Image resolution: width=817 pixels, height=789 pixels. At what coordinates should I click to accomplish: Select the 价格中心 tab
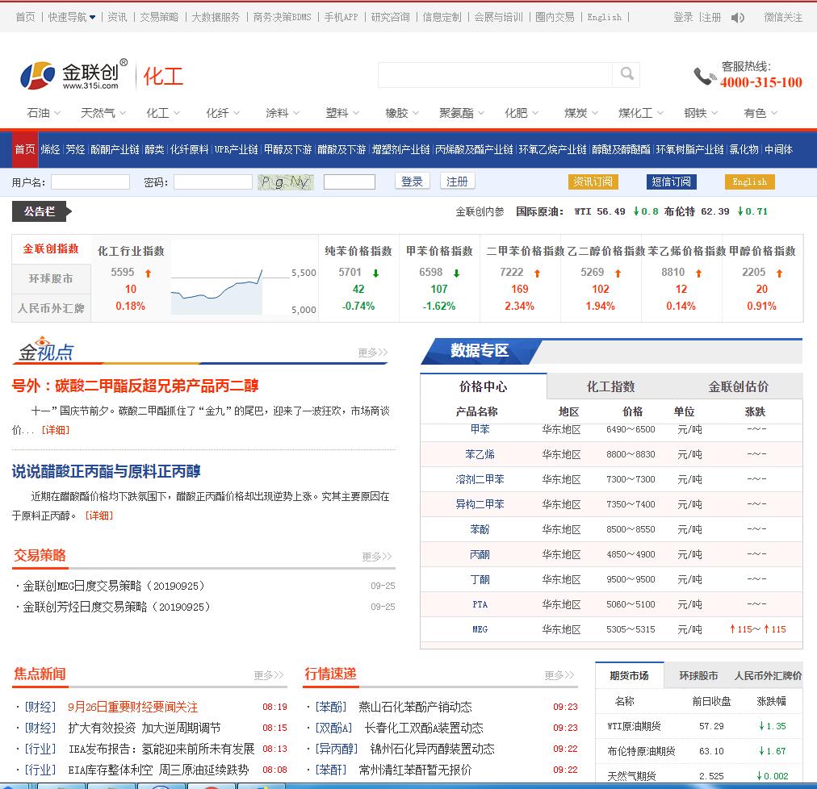(483, 387)
